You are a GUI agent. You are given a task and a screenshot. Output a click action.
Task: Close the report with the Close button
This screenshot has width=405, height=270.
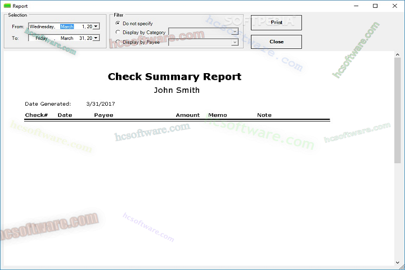pos(276,42)
